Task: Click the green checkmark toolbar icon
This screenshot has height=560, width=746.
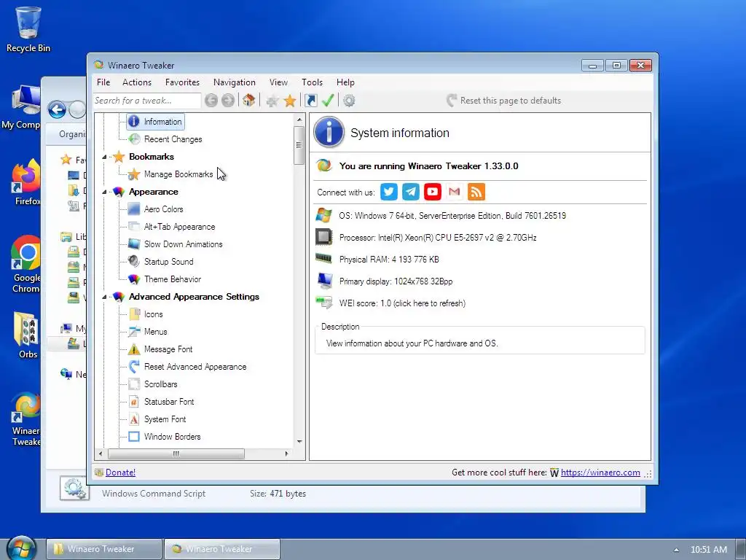Action: [328, 101]
